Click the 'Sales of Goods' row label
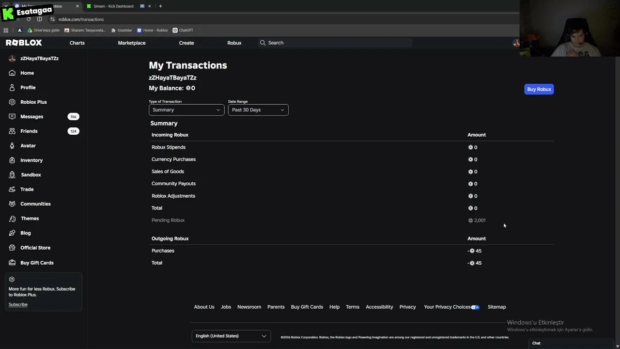The width and height of the screenshot is (620, 349). pyautogui.click(x=168, y=172)
